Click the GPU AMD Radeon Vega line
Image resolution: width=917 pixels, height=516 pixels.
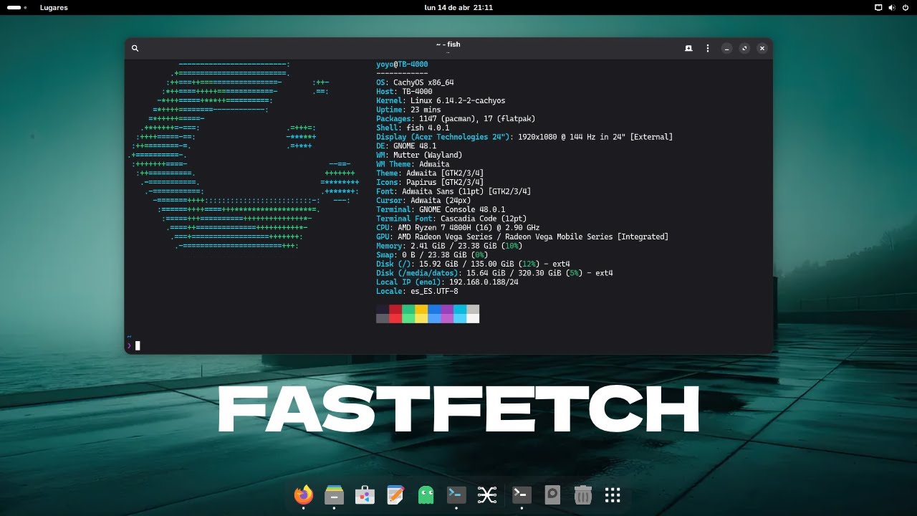(x=522, y=236)
